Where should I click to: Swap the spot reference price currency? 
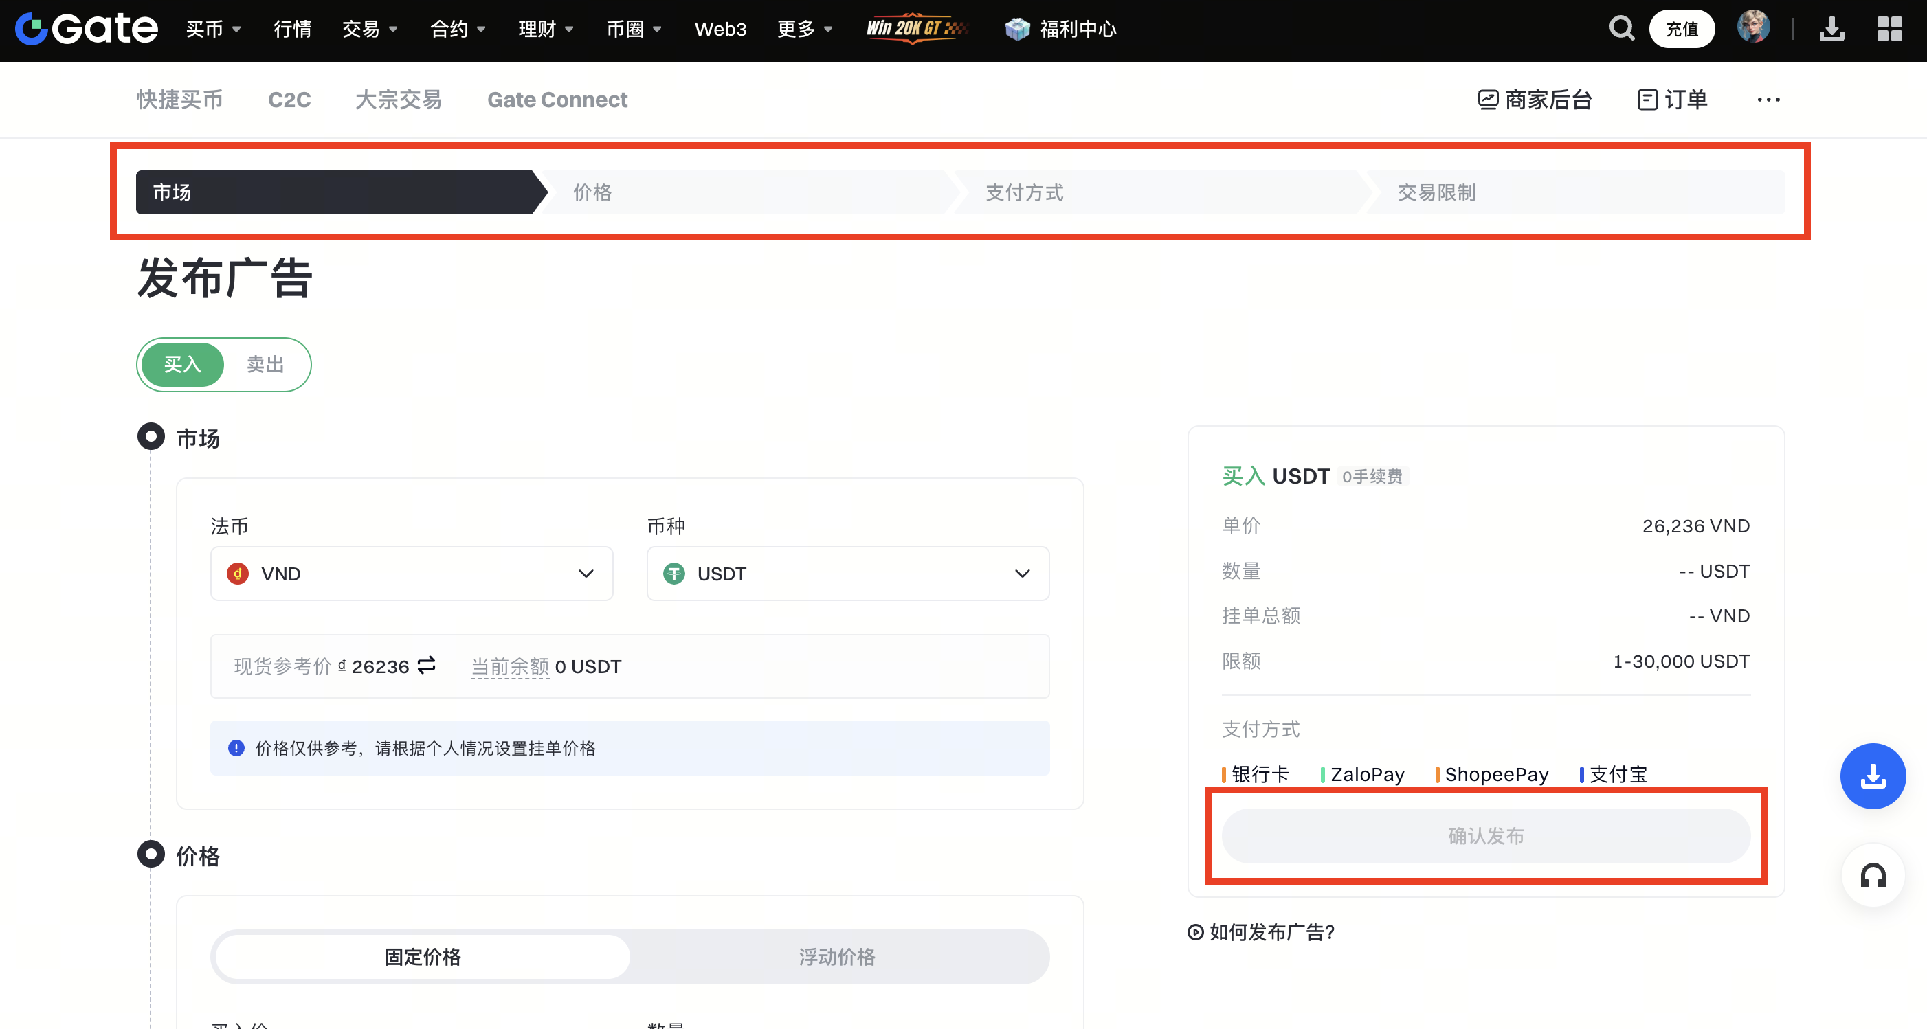point(426,665)
